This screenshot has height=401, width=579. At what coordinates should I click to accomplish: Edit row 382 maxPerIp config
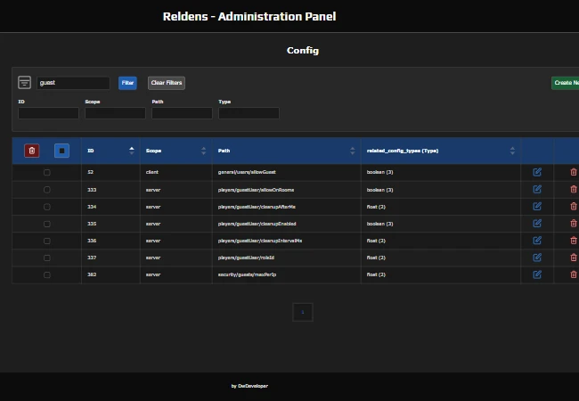pyautogui.click(x=537, y=274)
